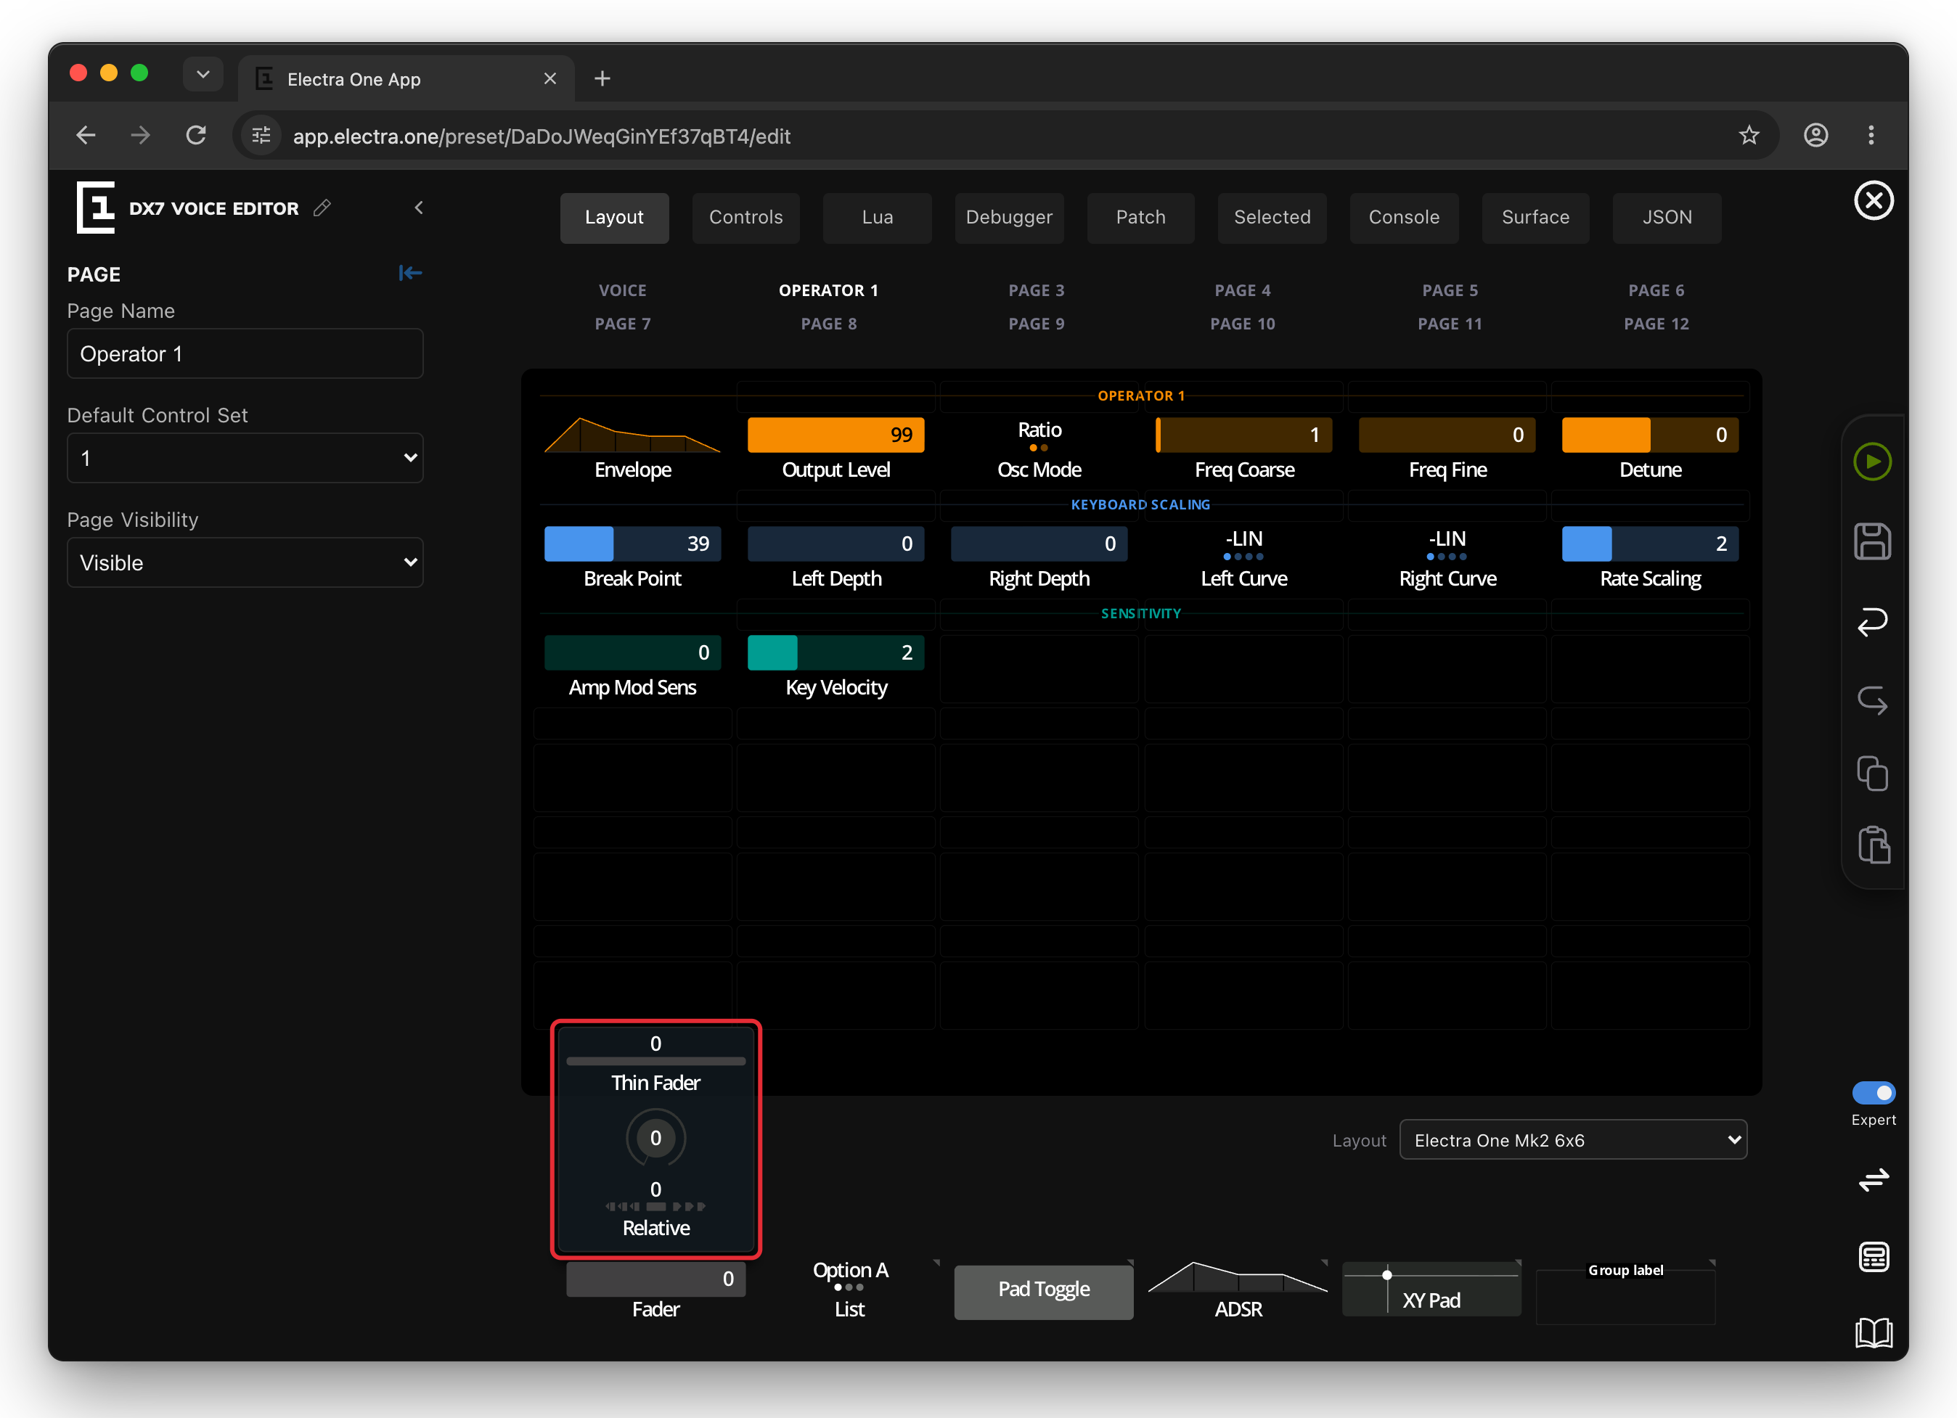Switch to the Surface tab
The height and width of the screenshot is (1418, 1957).
pyautogui.click(x=1536, y=218)
